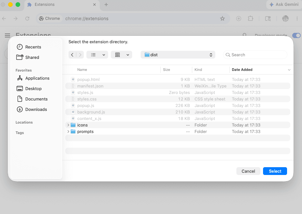Viewport: 302px width, 214px height.
Task: Click the Cancel button
Action: point(248,171)
